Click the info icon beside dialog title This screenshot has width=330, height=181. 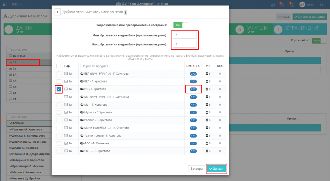tap(126, 12)
